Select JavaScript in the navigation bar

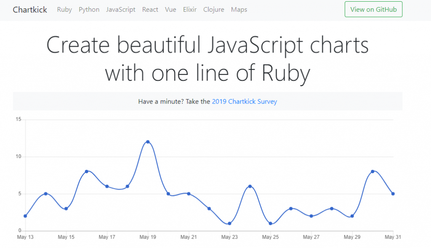[x=121, y=10]
